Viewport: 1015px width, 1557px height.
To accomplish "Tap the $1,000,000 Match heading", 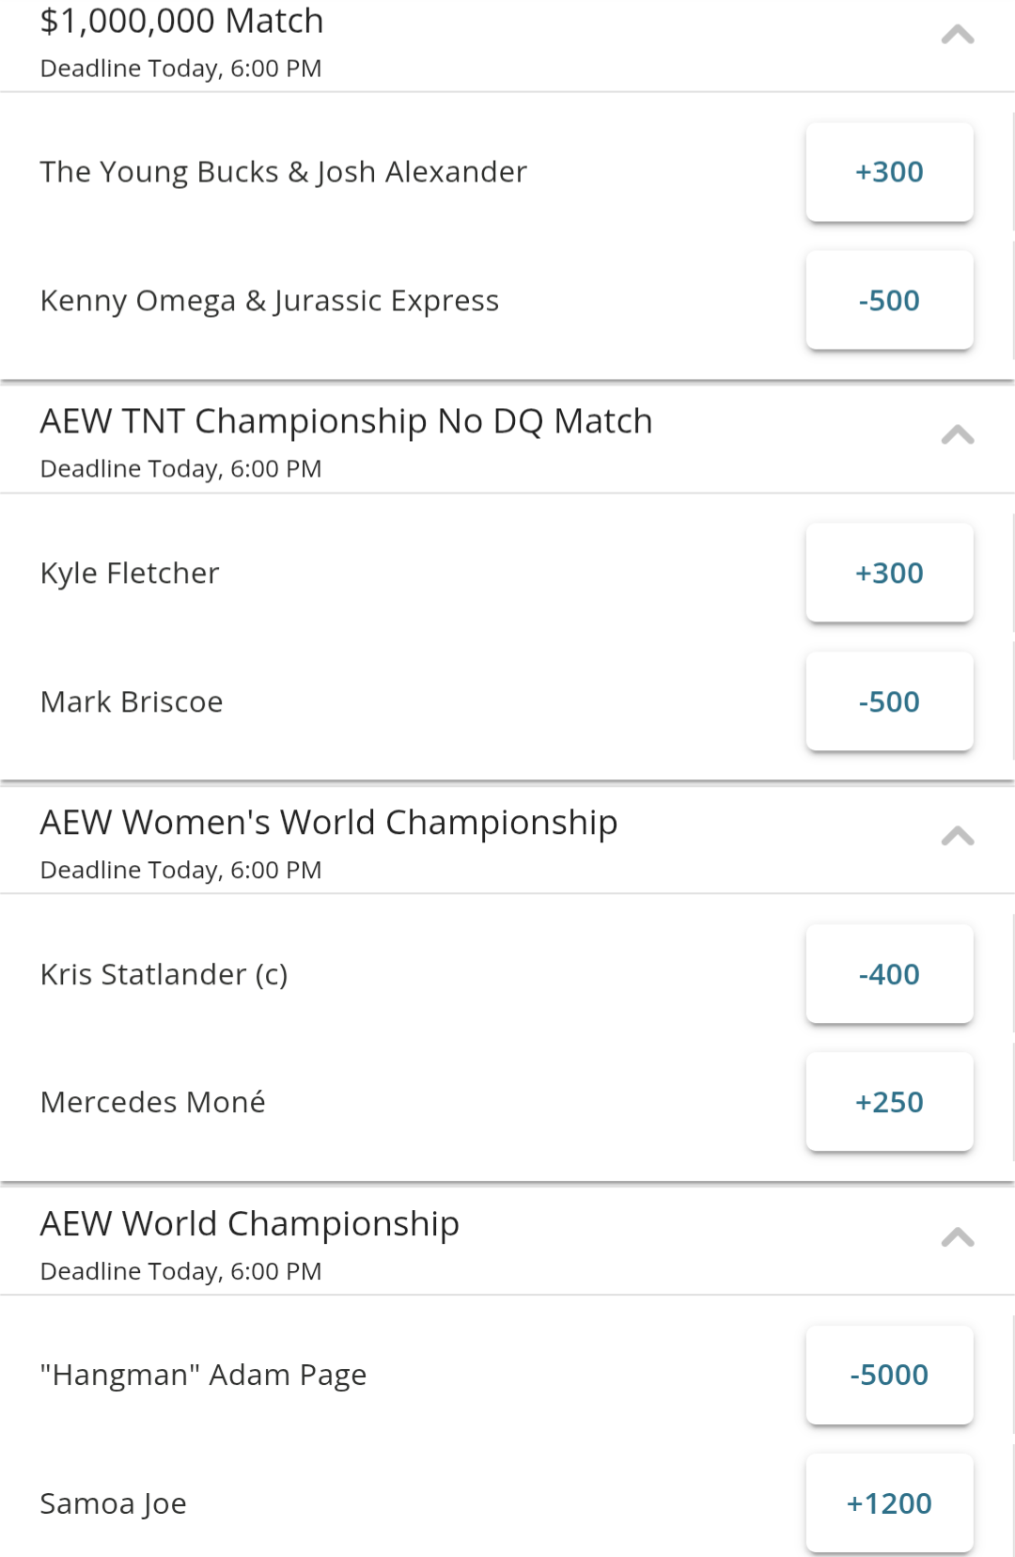I will coord(182,21).
